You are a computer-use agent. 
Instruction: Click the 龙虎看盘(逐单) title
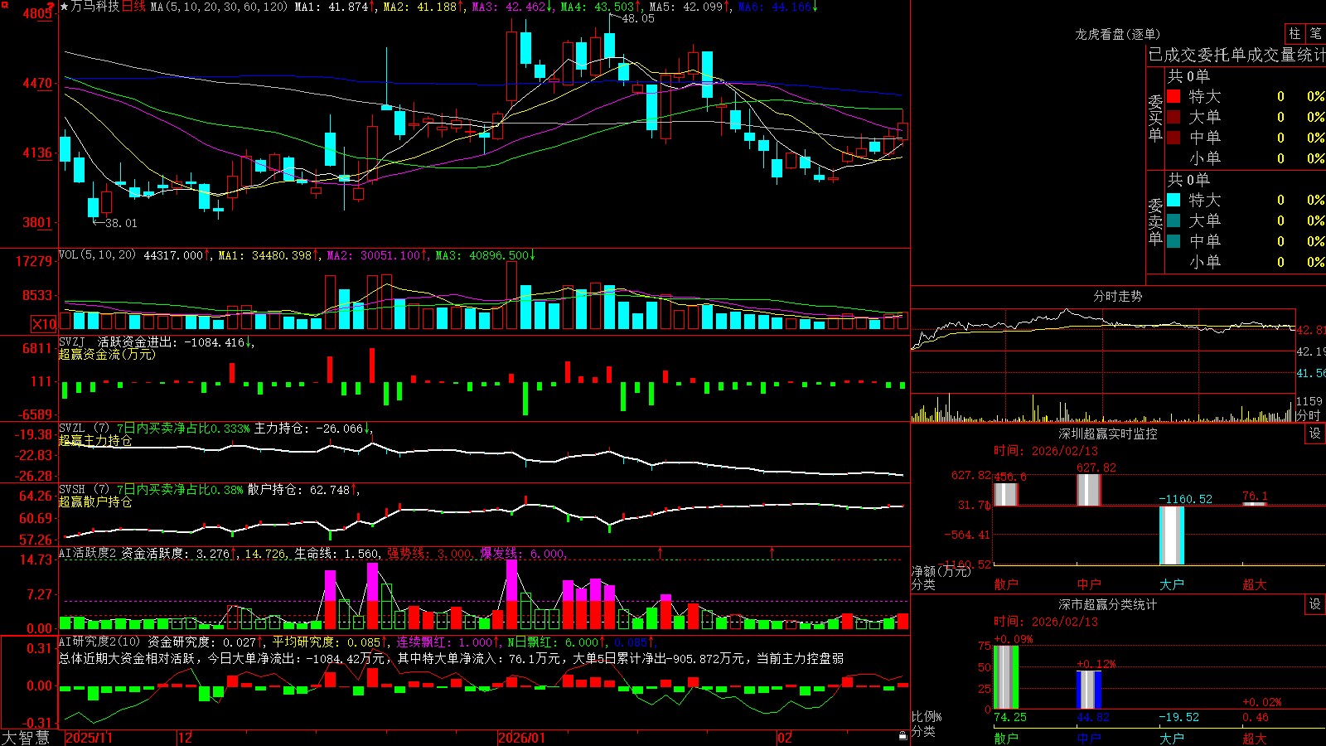[x=1117, y=34]
